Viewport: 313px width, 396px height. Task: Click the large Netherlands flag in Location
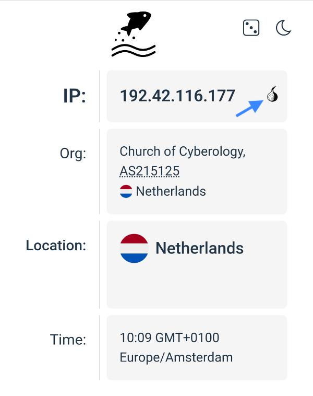tap(134, 248)
